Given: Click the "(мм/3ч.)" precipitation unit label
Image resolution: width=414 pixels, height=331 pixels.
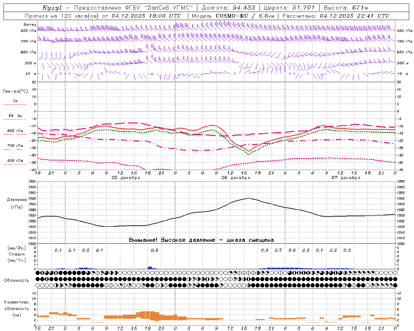Looking at the screenshot, I should click(x=16, y=248).
